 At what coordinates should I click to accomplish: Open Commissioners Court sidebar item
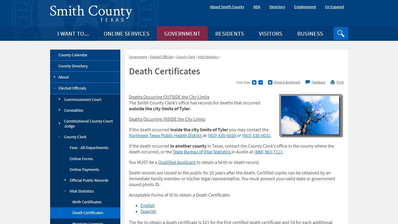(x=83, y=99)
